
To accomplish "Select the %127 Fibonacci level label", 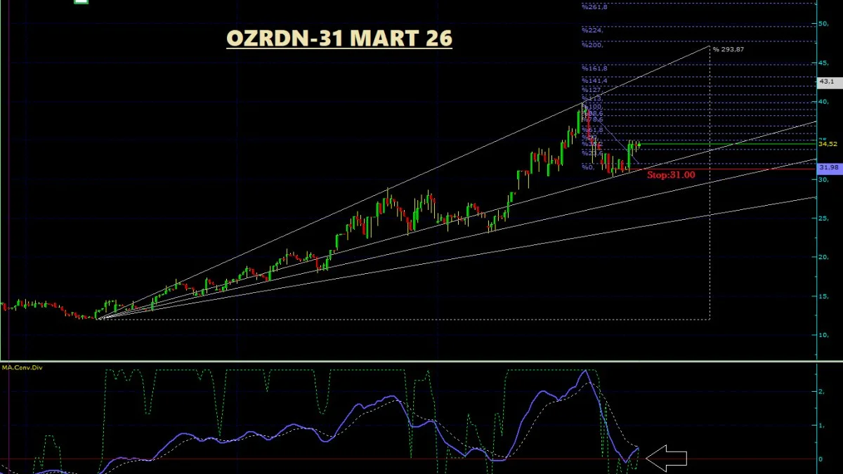I will point(592,90).
